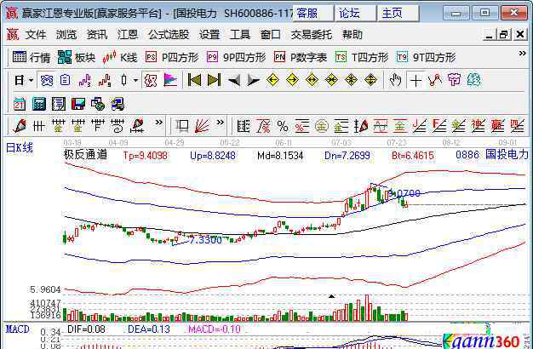The width and height of the screenshot is (533, 349).
Task: Open the 工具 menu
Action: tap(240, 35)
